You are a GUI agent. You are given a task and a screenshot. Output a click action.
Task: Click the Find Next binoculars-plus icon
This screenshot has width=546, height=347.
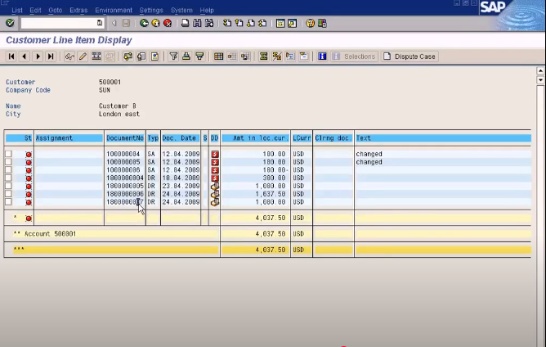(x=209, y=24)
